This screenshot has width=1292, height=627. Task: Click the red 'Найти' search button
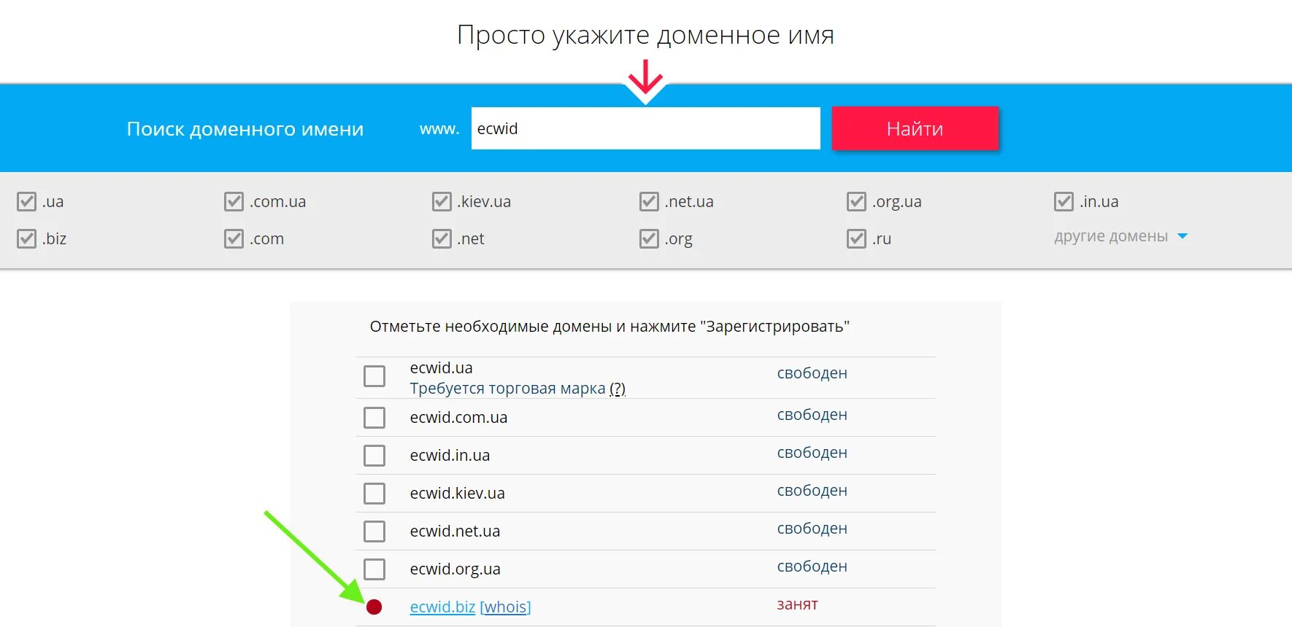[915, 128]
